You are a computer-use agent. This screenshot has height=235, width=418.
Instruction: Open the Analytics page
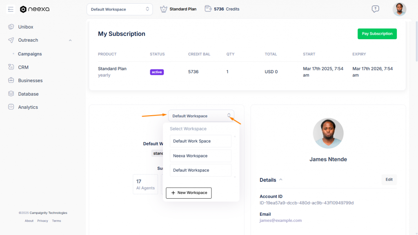[28, 107]
